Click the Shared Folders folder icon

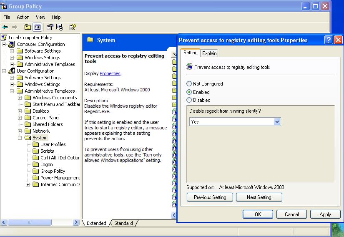[x=28, y=124]
